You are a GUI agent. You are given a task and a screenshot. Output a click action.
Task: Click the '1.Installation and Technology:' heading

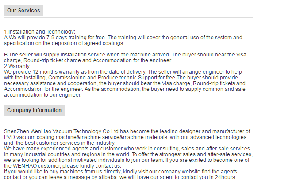coord(40,32)
